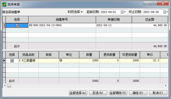Click the app logo icon in title bar

(4, 4)
